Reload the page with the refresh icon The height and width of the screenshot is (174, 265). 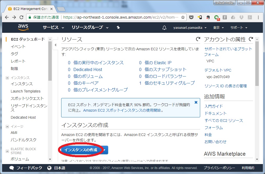tap(21, 17)
